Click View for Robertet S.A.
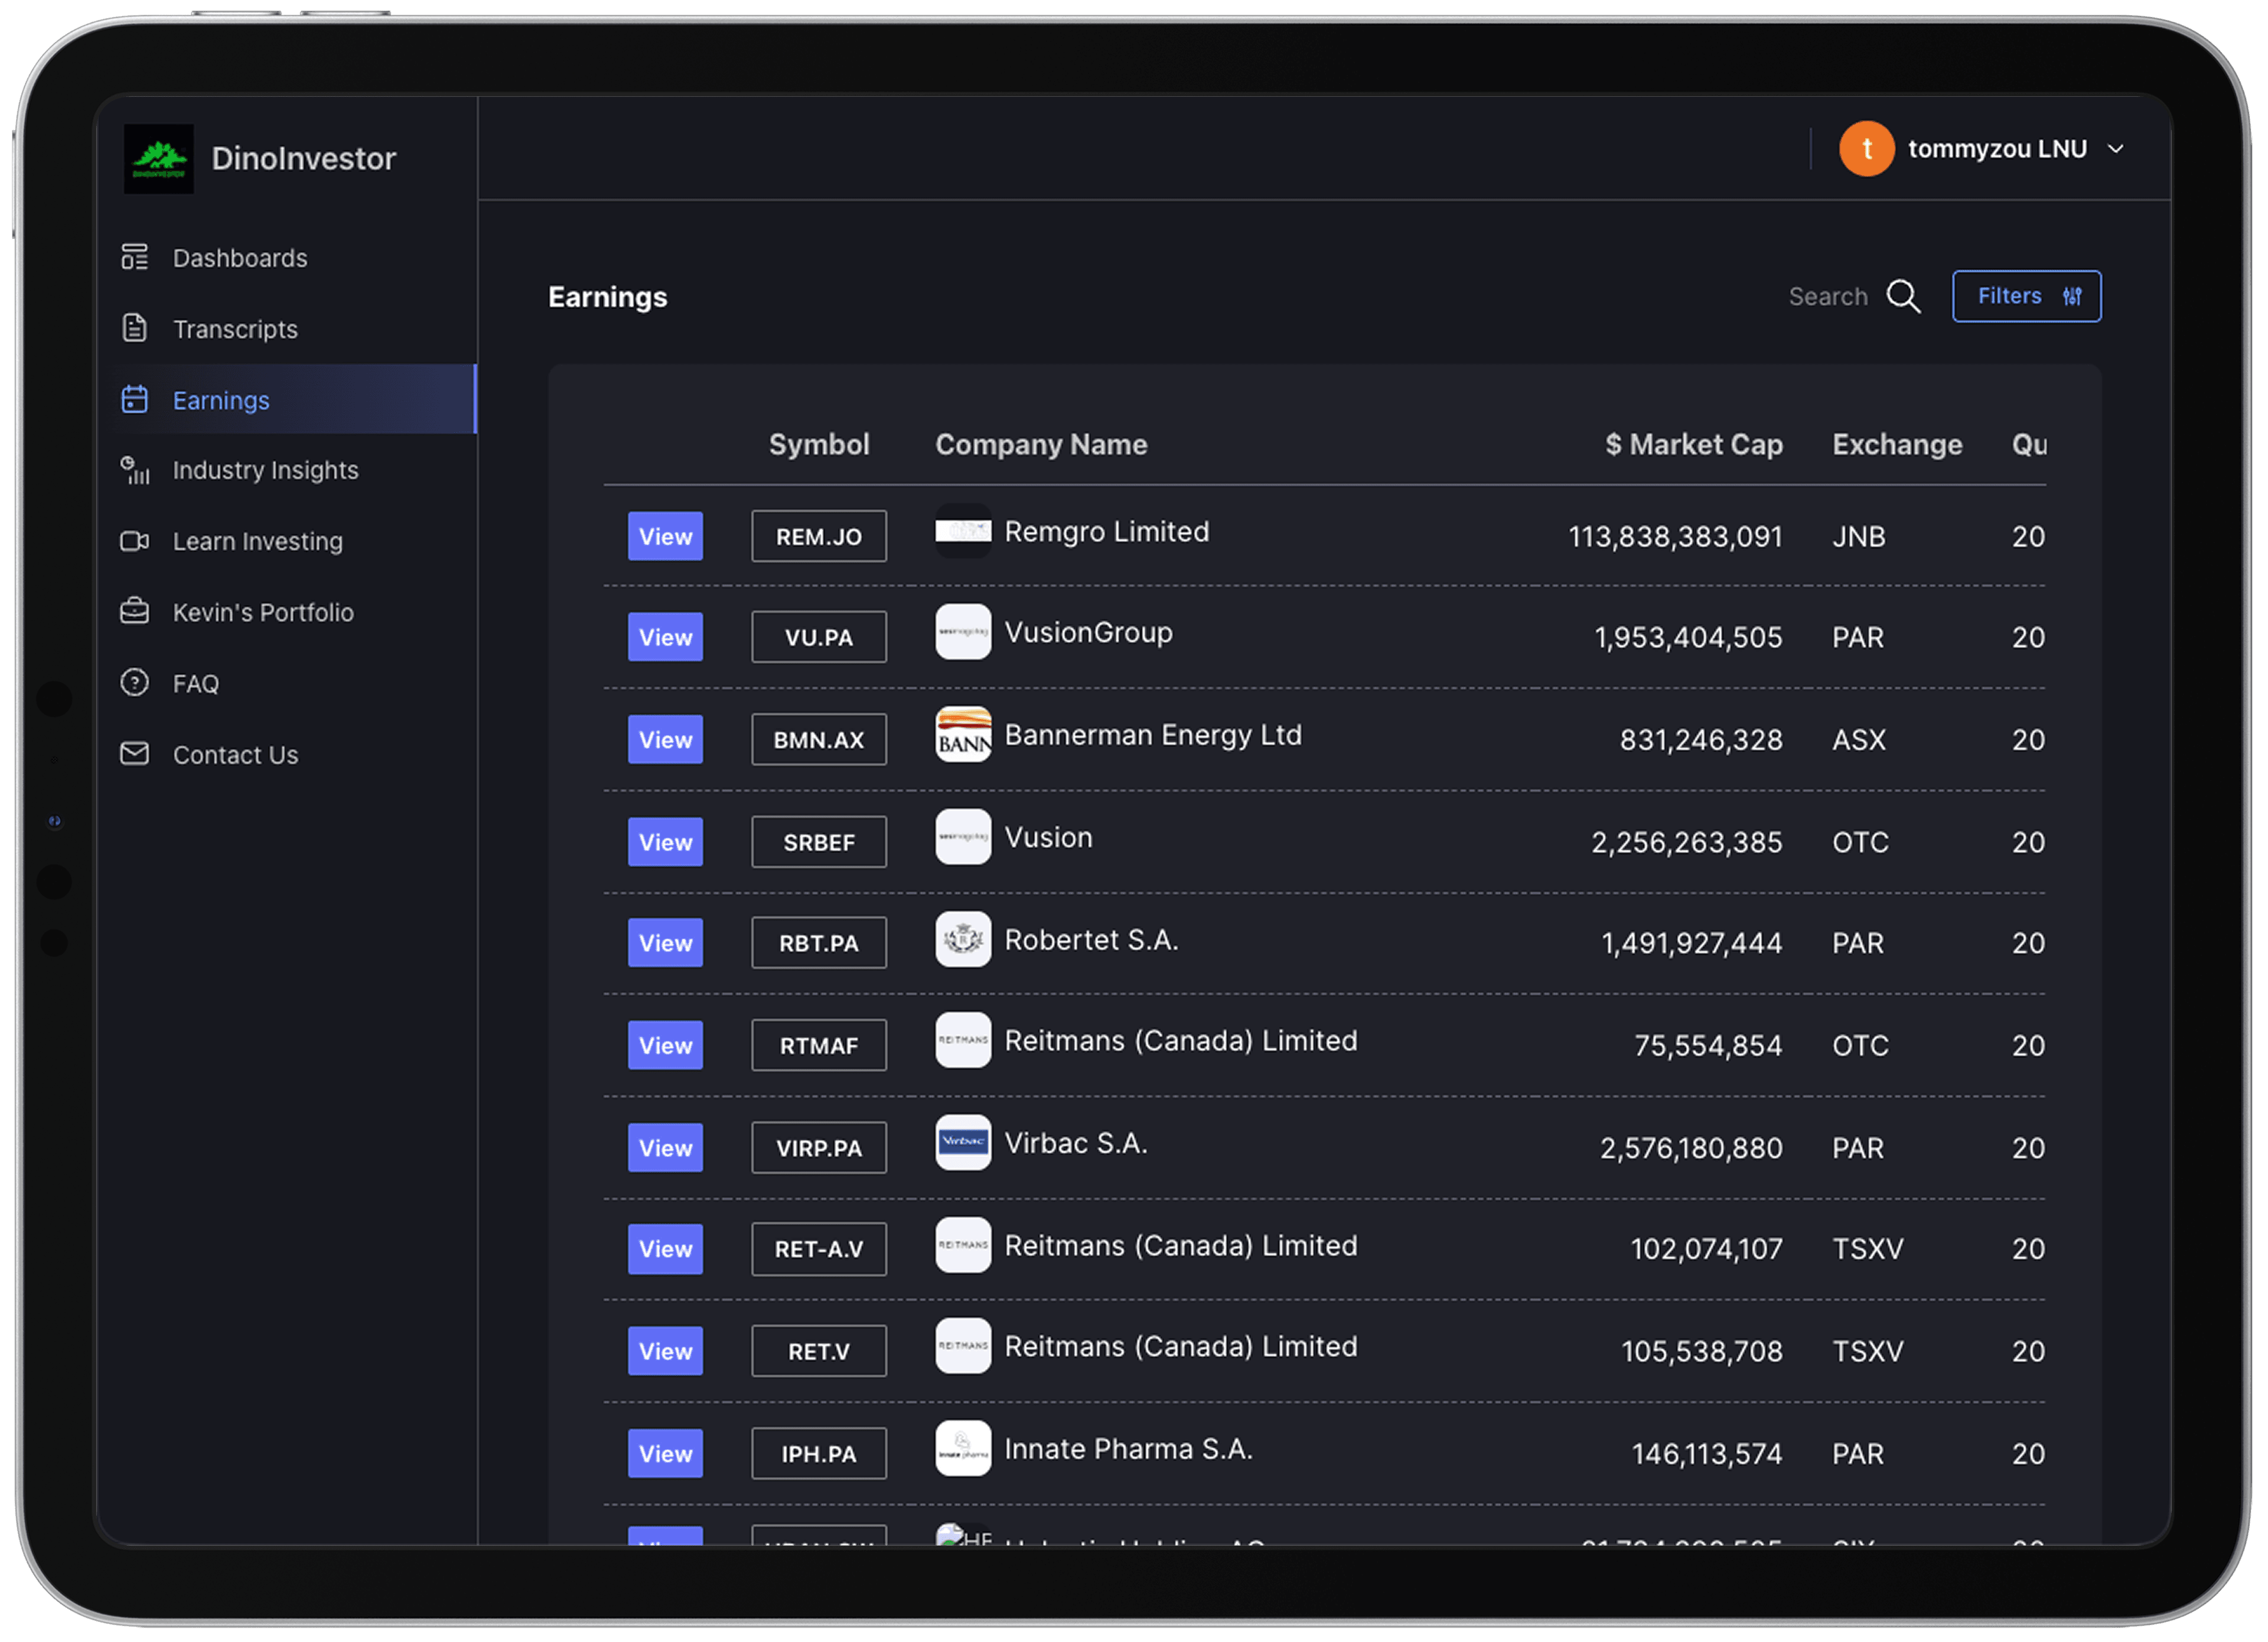The width and height of the screenshot is (2268, 1642). click(x=665, y=944)
